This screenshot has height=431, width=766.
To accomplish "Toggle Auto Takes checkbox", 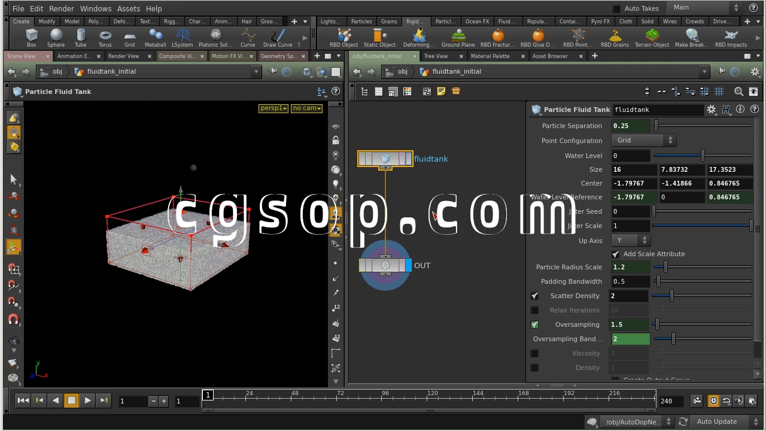I will click(x=616, y=8).
